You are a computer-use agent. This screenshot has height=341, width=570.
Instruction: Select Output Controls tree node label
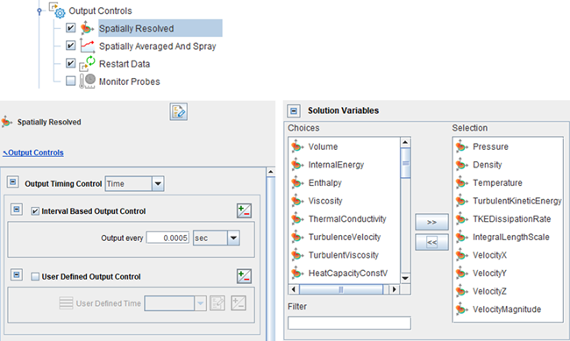click(100, 11)
